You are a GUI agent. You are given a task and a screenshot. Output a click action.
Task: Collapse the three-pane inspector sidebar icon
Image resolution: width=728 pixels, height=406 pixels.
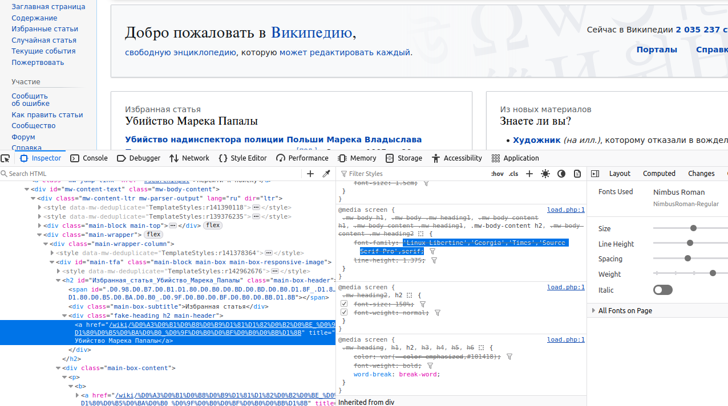tap(595, 174)
